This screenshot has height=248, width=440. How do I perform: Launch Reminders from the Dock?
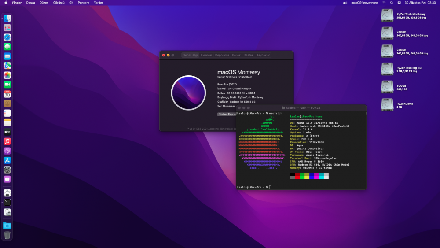point(7,113)
